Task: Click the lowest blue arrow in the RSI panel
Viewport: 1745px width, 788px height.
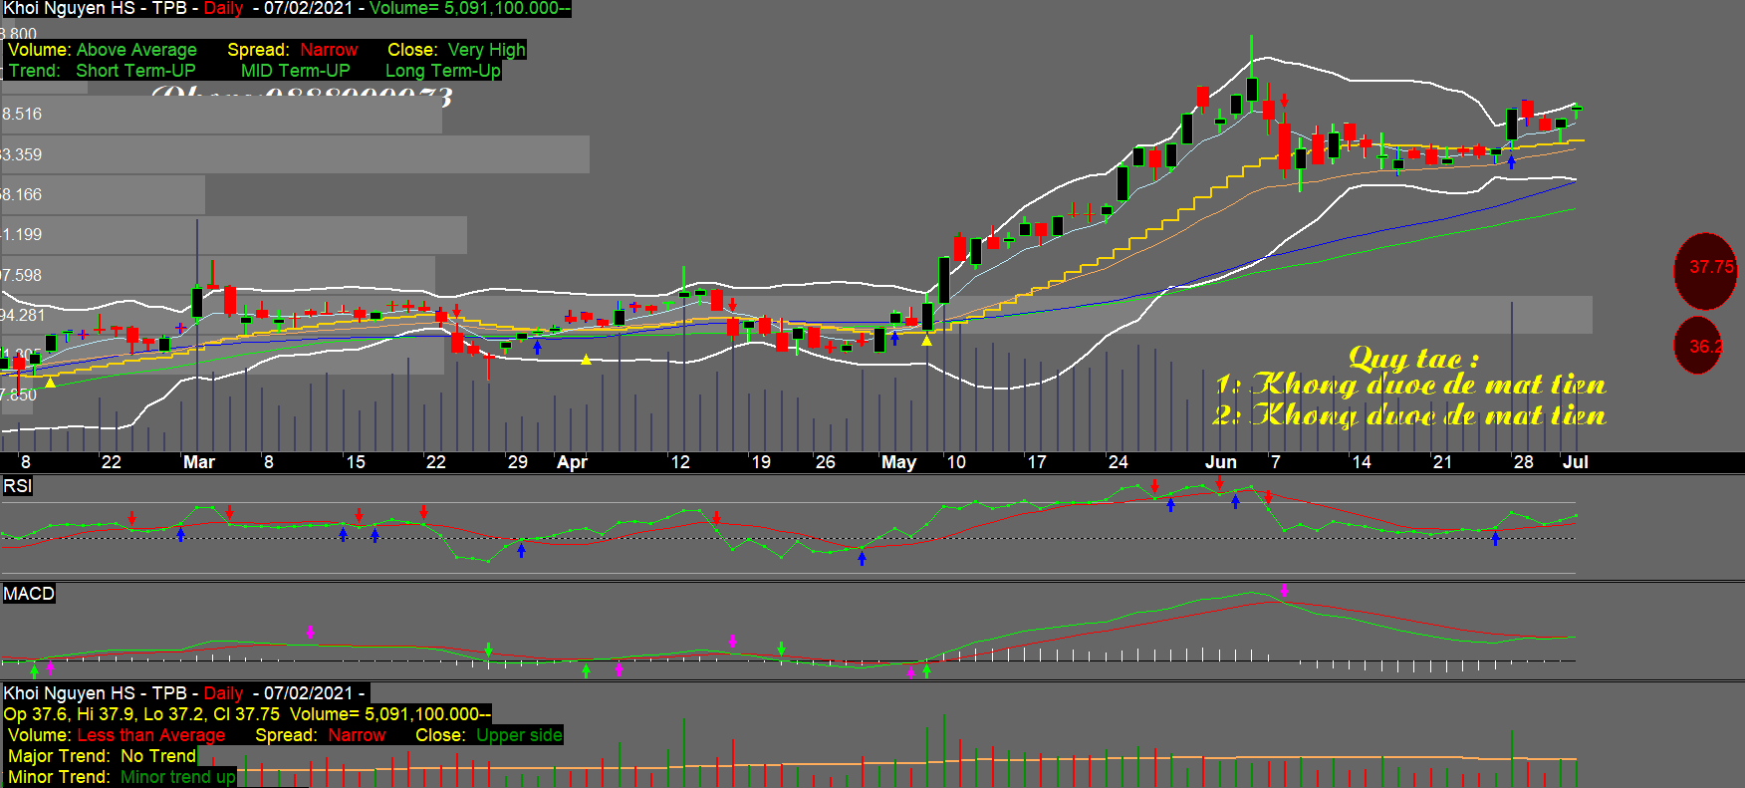Action: point(862,559)
